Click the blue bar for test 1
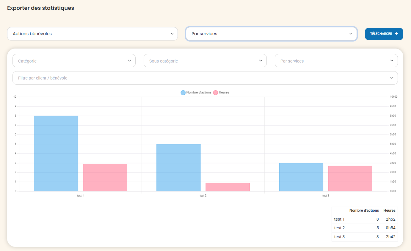Screen dimensions: 411x251 (56, 153)
